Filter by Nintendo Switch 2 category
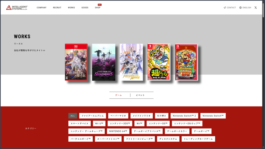This screenshot has height=149, width=265. point(184,116)
